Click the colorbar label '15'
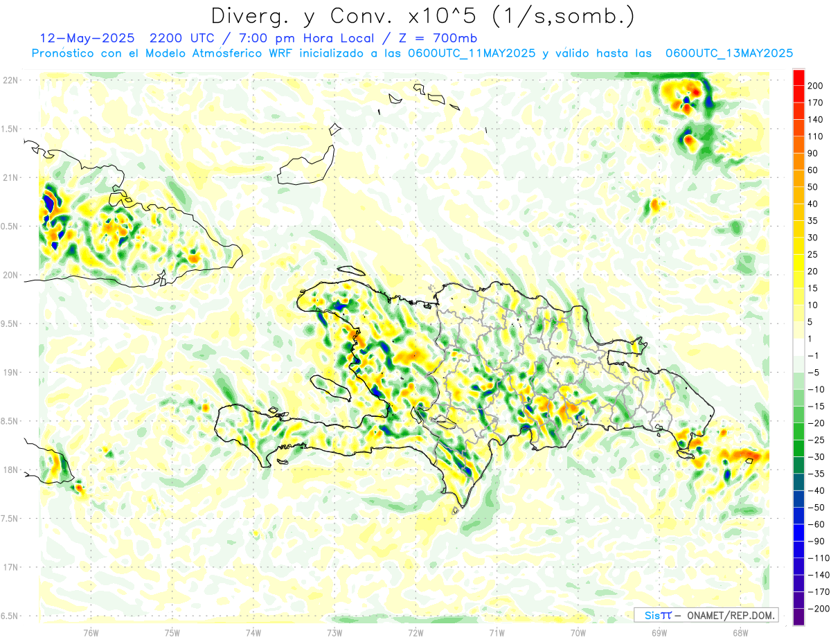This screenshot has height=642, width=831. tap(813, 288)
